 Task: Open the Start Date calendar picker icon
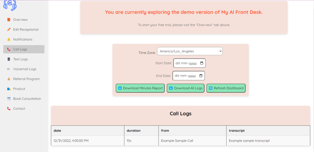(202, 63)
